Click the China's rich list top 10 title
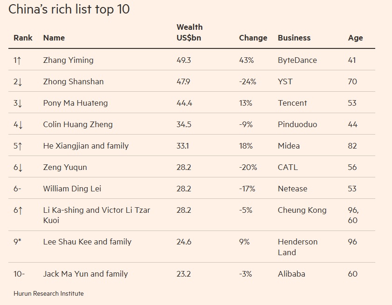Screen dimensions: 392x305 (x=69, y=9)
